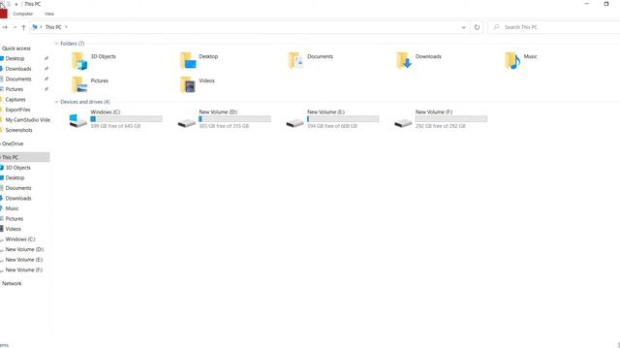
Task: Select This PC in the navigation pane
Action: 24,157
